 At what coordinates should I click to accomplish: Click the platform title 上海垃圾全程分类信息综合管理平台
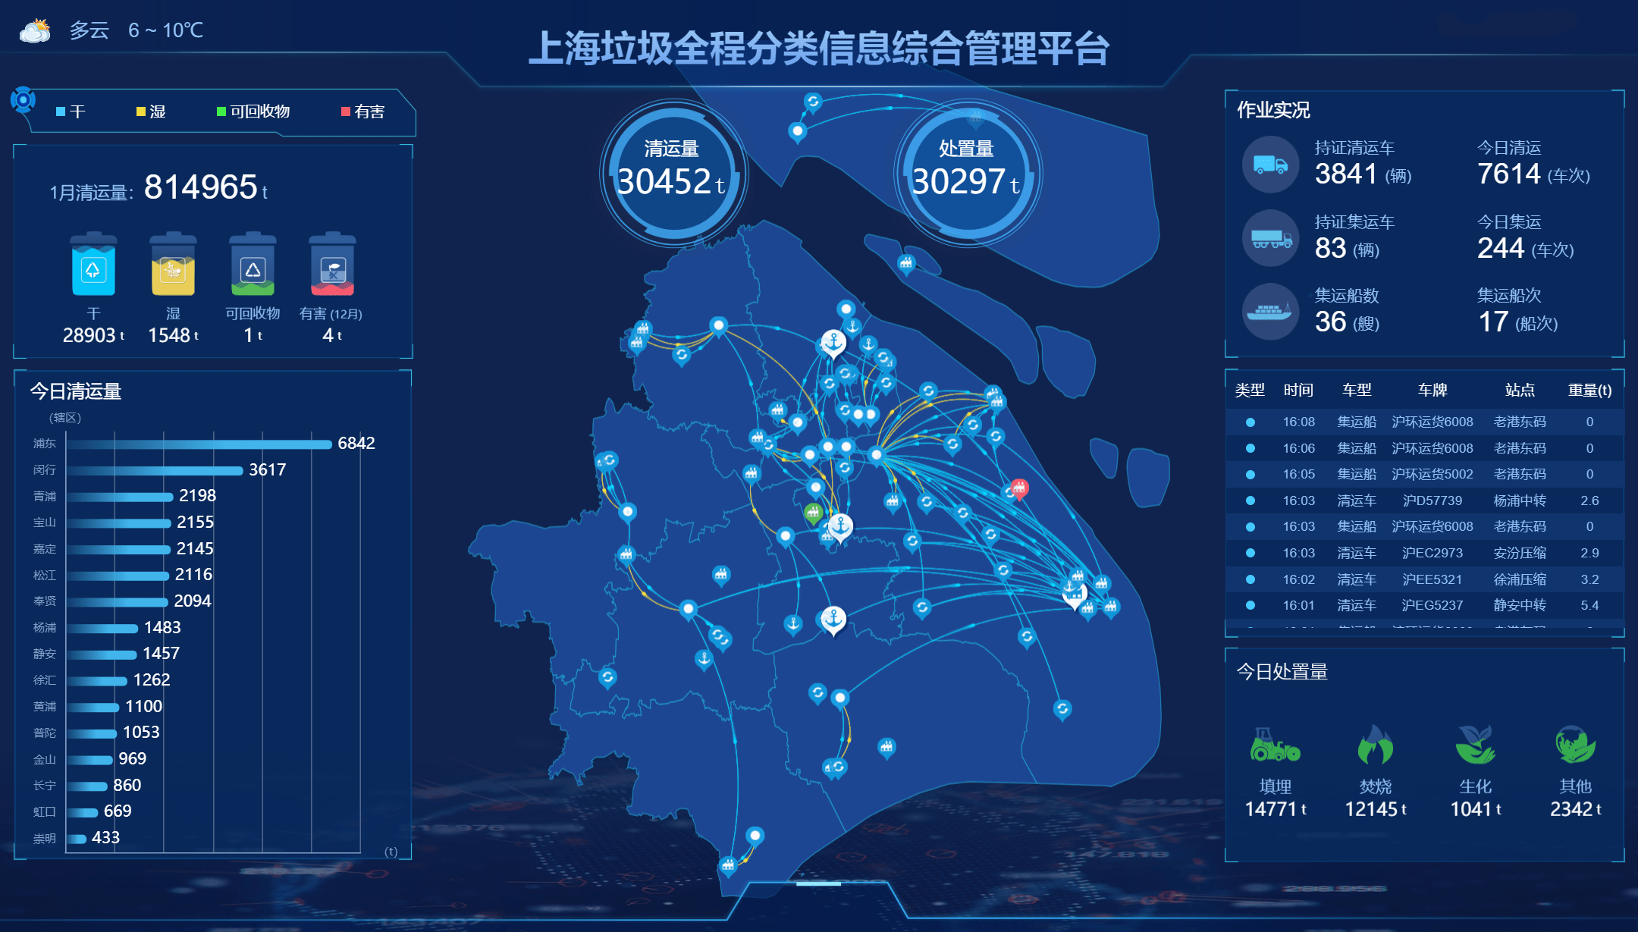[819, 49]
